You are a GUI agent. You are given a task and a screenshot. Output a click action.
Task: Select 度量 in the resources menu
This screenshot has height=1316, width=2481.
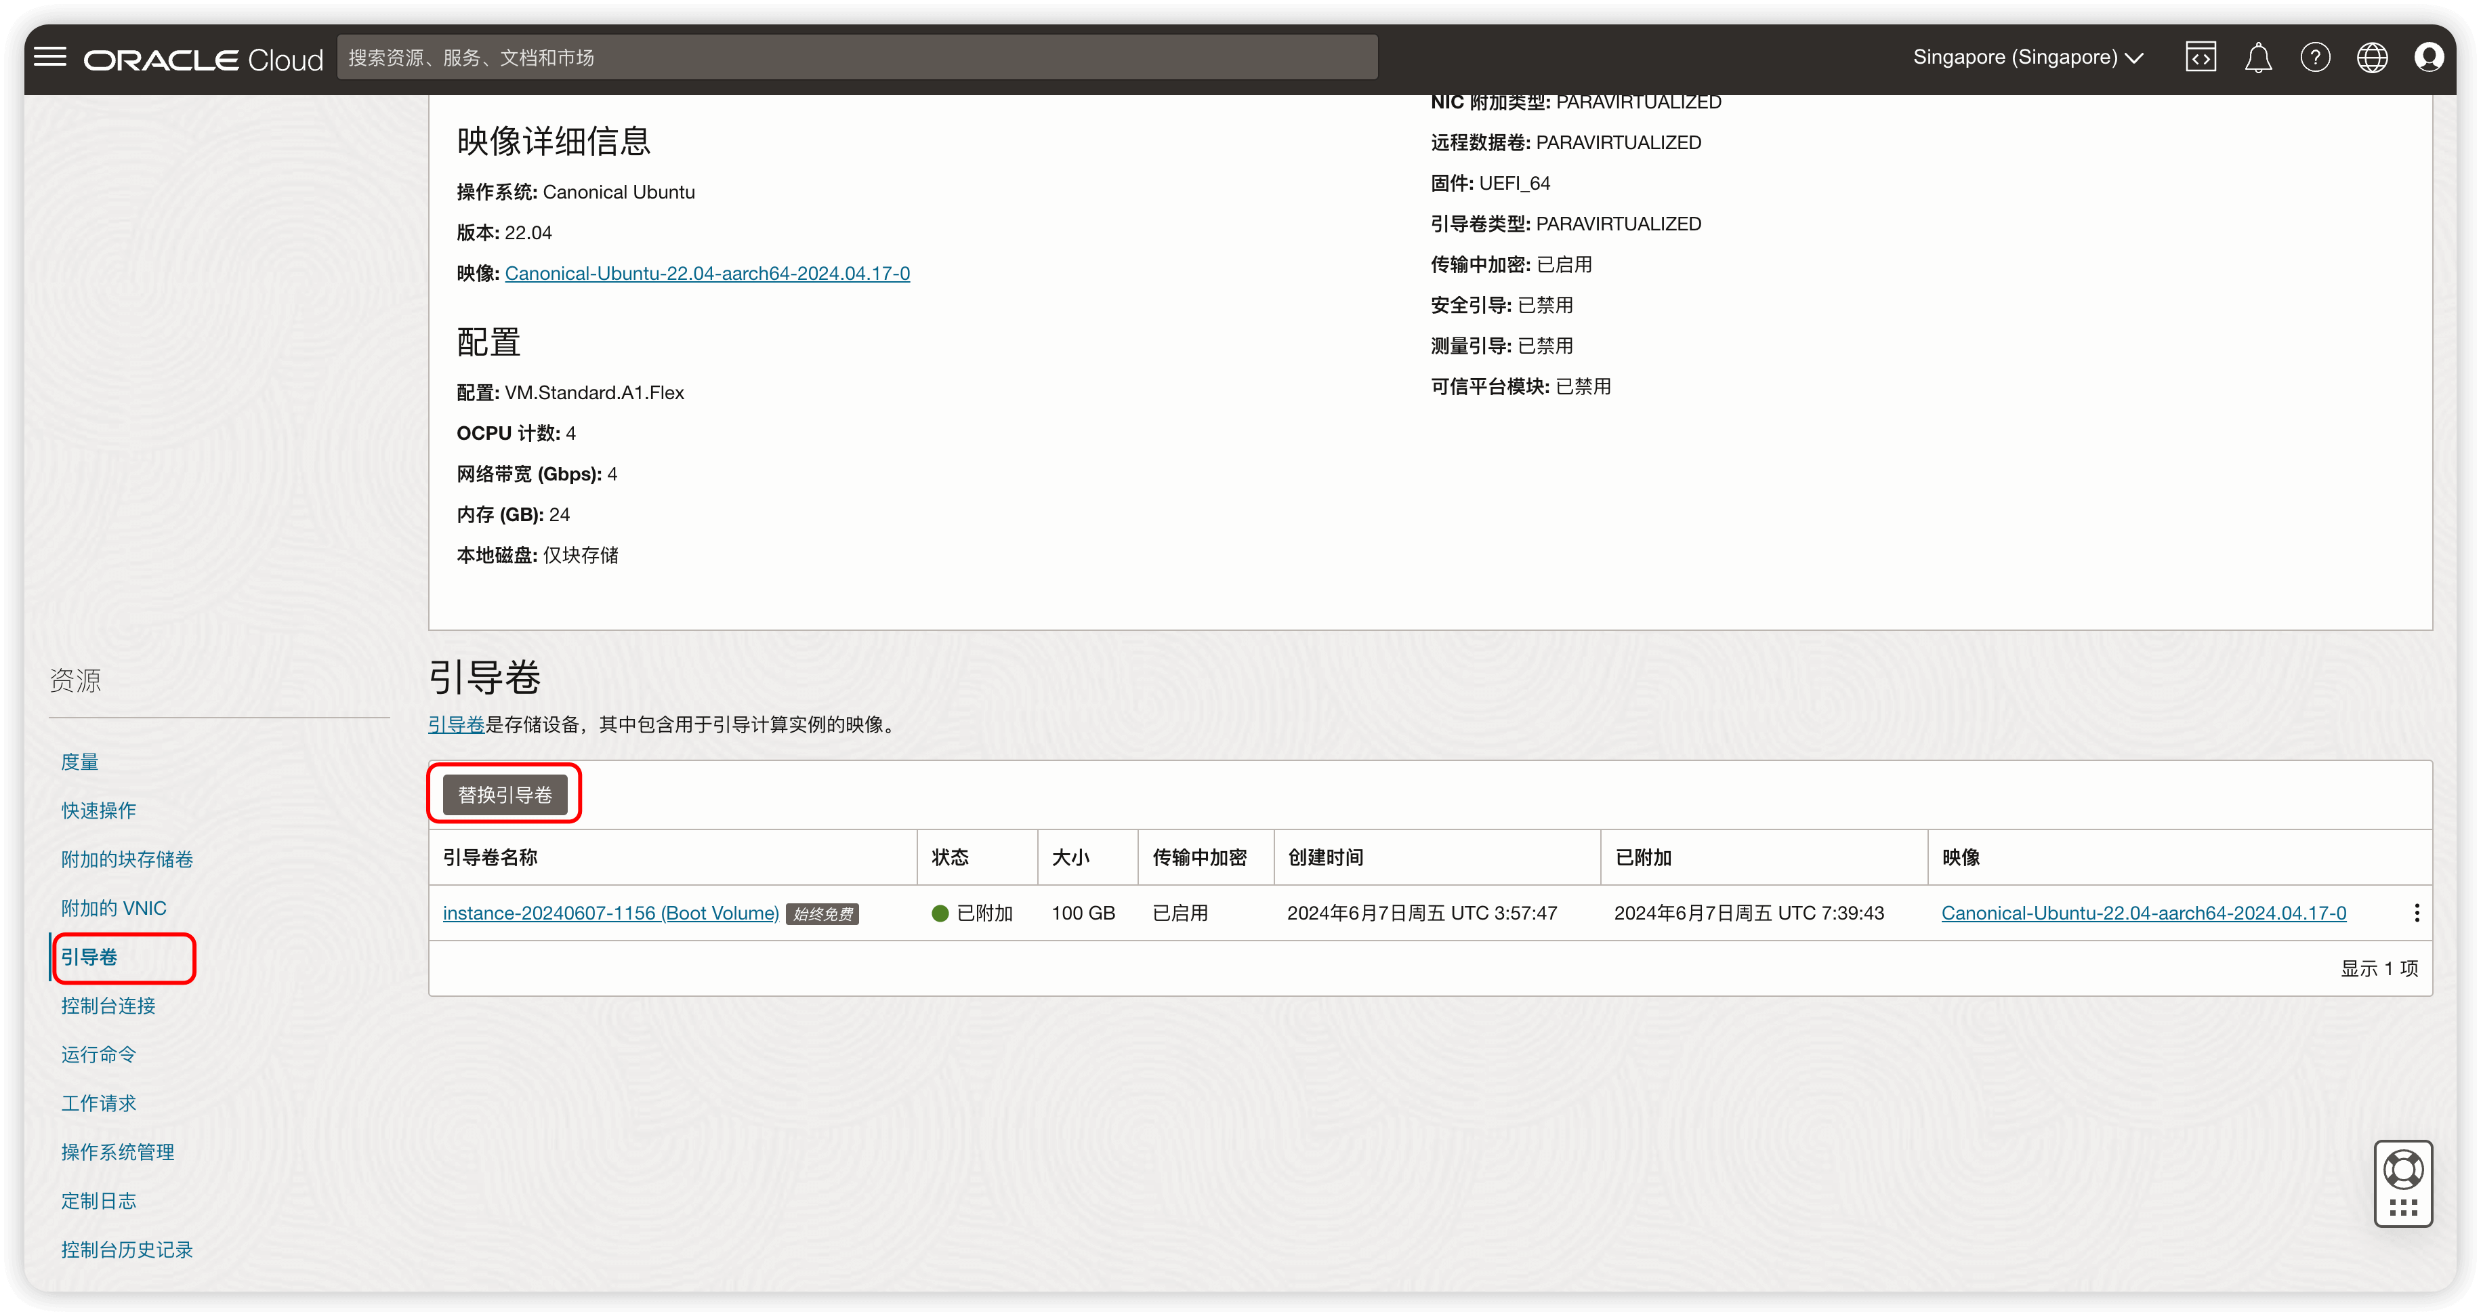click(x=80, y=762)
